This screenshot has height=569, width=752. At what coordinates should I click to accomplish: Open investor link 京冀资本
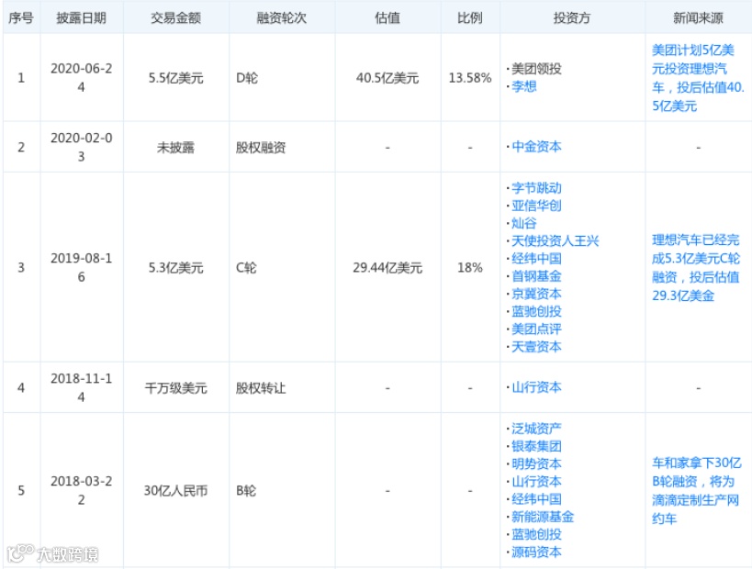[x=536, y=294]
